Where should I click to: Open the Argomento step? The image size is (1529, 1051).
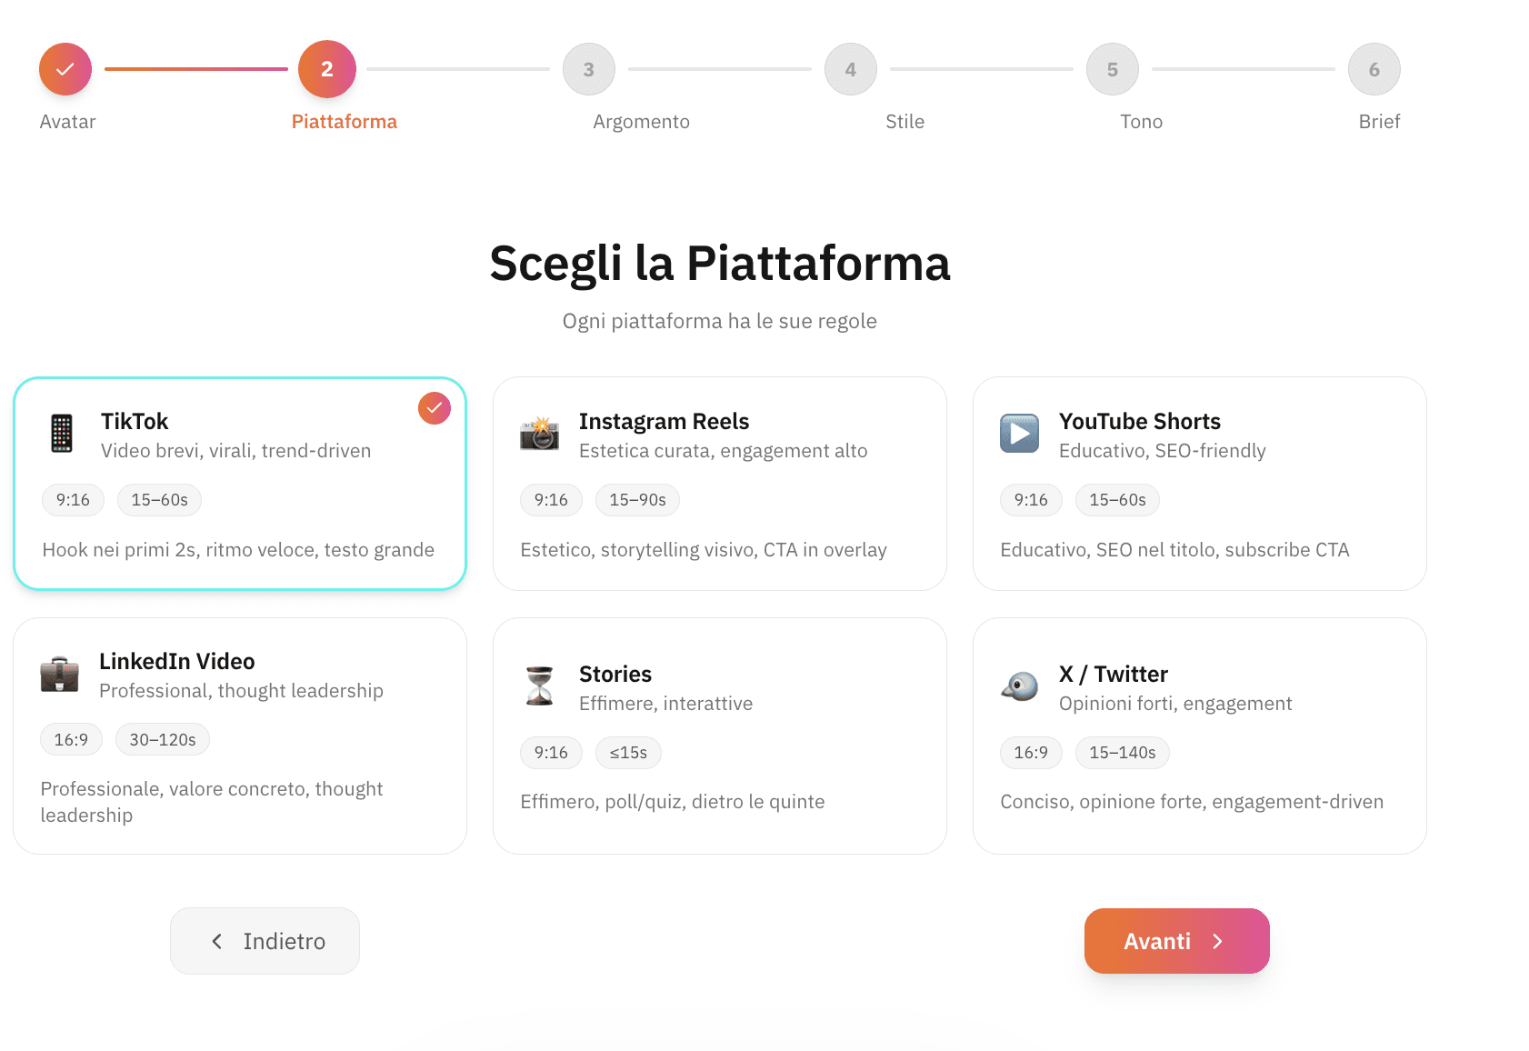click(588, 68)
